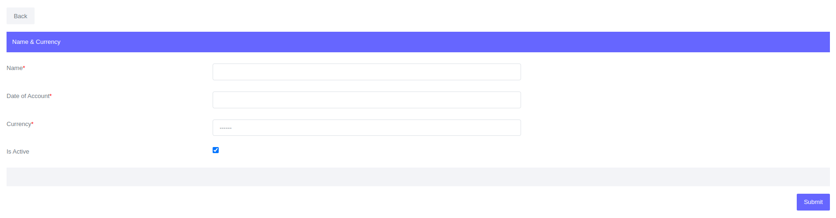This screenshot has width=836, height=218.
Task: Click the Currency field label
Action: click(x=19, y=124)
